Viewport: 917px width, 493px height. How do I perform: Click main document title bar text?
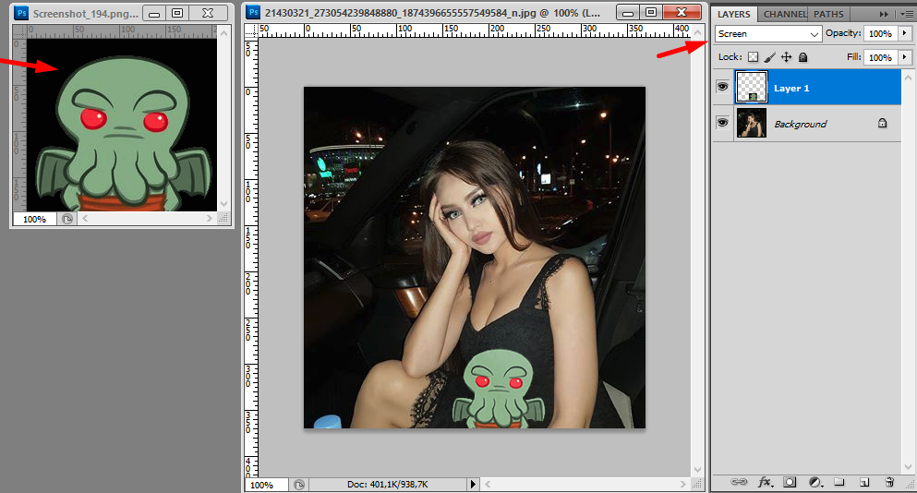(x=433, y=12)
